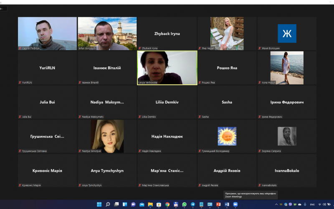This screenshot has height=209, width=334.
Task: Select the Кривоніс Марія participant tile
Action: tap(47, 171)
